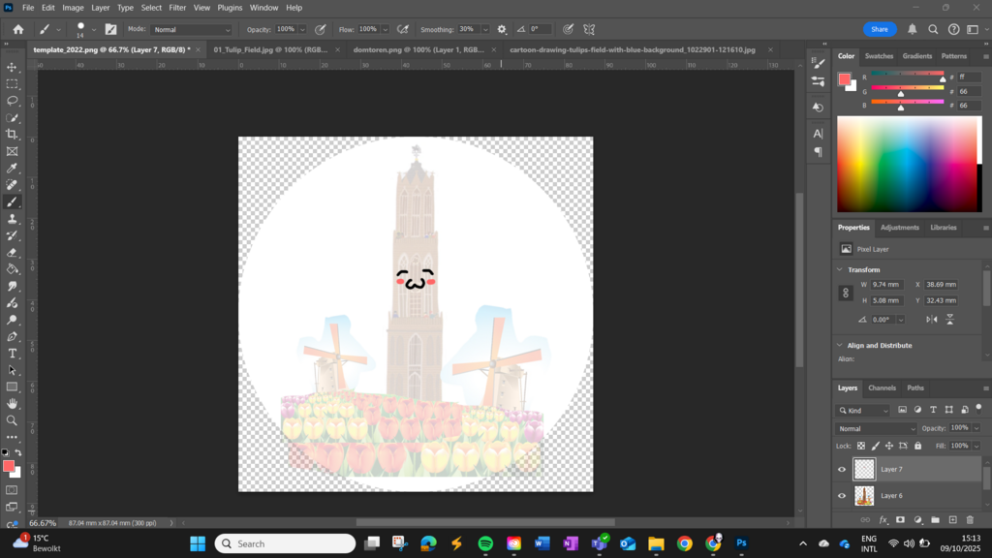
Task: Click the Share button
Action: [879, 29]
